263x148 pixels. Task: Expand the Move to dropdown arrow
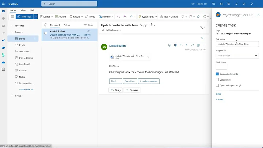click(113, 16)
